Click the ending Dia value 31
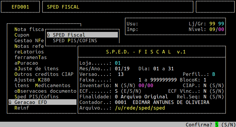 [x=171, y=69]
